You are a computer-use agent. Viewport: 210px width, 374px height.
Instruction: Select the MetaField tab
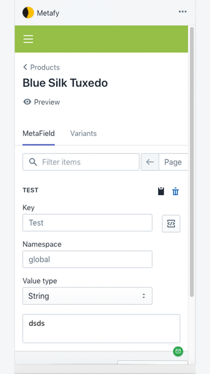pos(38,133)
